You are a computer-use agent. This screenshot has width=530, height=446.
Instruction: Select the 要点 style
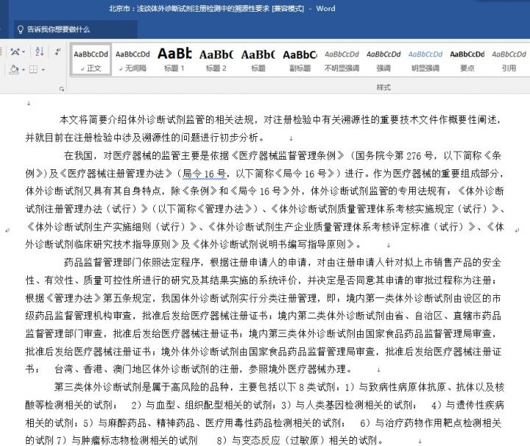pyautogui.click(x=467, y=59)
